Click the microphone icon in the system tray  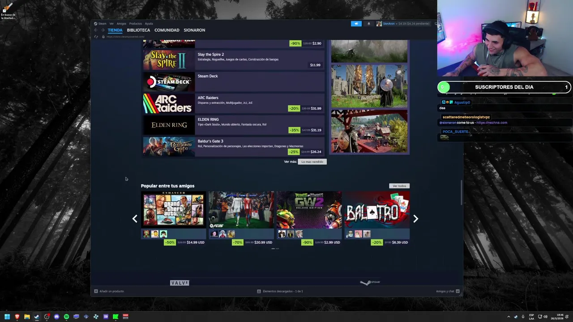pyautogui.click(x=523, y=317)
